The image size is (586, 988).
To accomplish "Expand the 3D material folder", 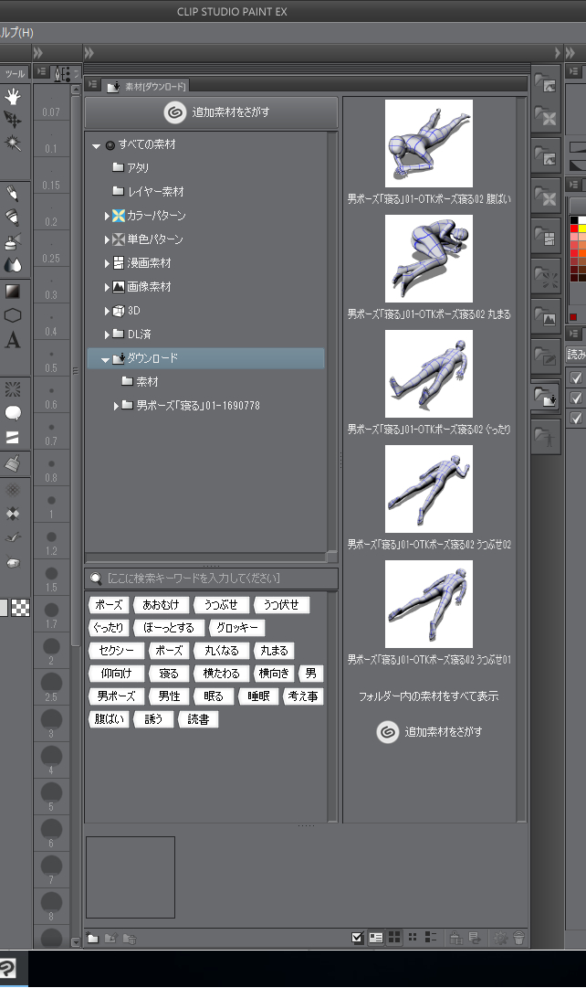I will pyautogui.click(x=107, y=311).
